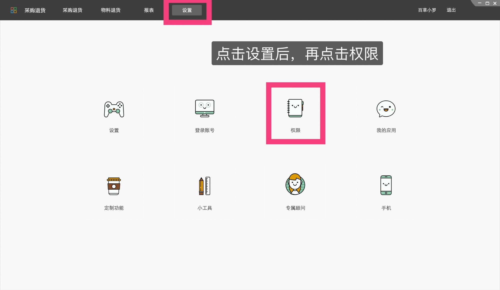Switch to the 报表 menu item
The image size is (500, 290).
[149, 10]
